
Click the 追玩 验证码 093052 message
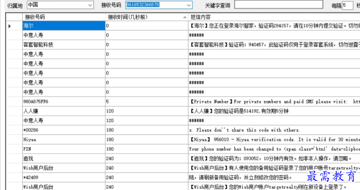click(x=274, y=159)
